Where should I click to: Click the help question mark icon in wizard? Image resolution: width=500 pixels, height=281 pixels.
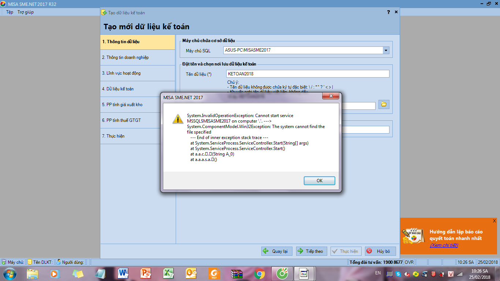(x=388, y=12)
